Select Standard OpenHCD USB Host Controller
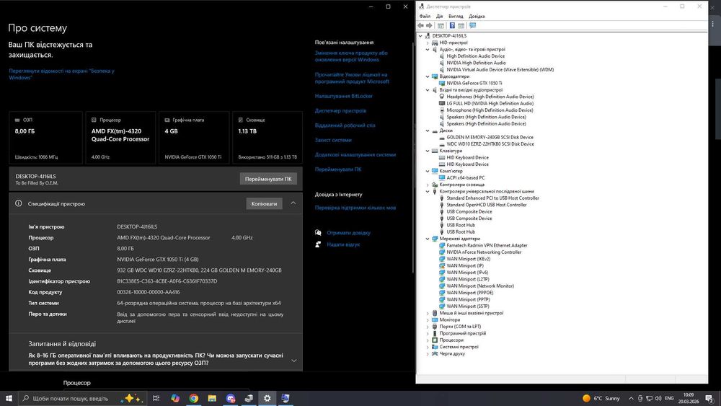Viewport: 721px width, 406px height. point(487,205)
